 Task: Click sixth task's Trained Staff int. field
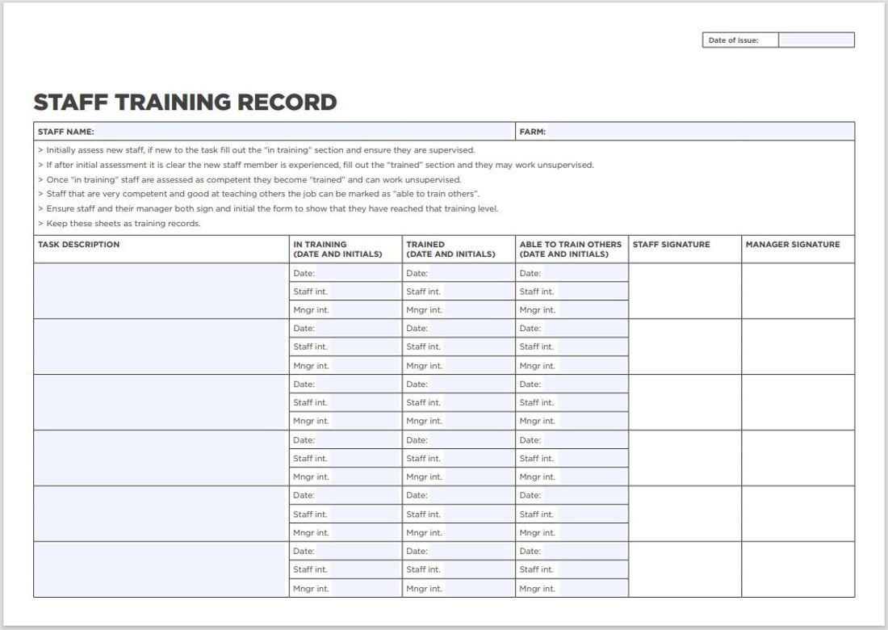(x=477, y=569)
